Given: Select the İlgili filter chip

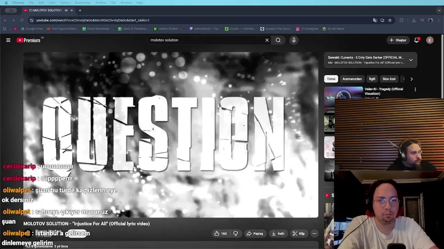Looking at the screenshot, I should 372,79.
